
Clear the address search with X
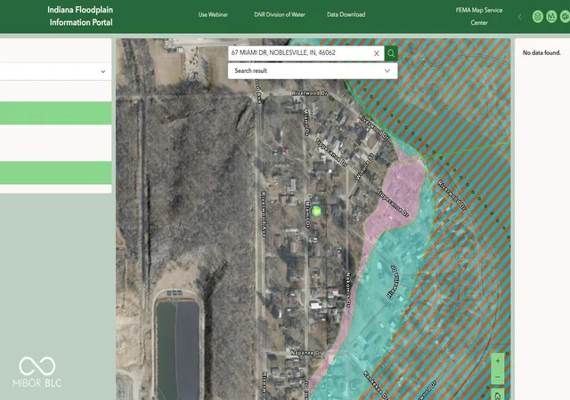coord(377,53)
